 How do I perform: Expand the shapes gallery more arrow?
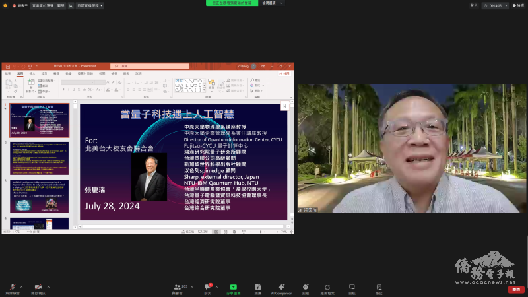[x=204, y=90]
